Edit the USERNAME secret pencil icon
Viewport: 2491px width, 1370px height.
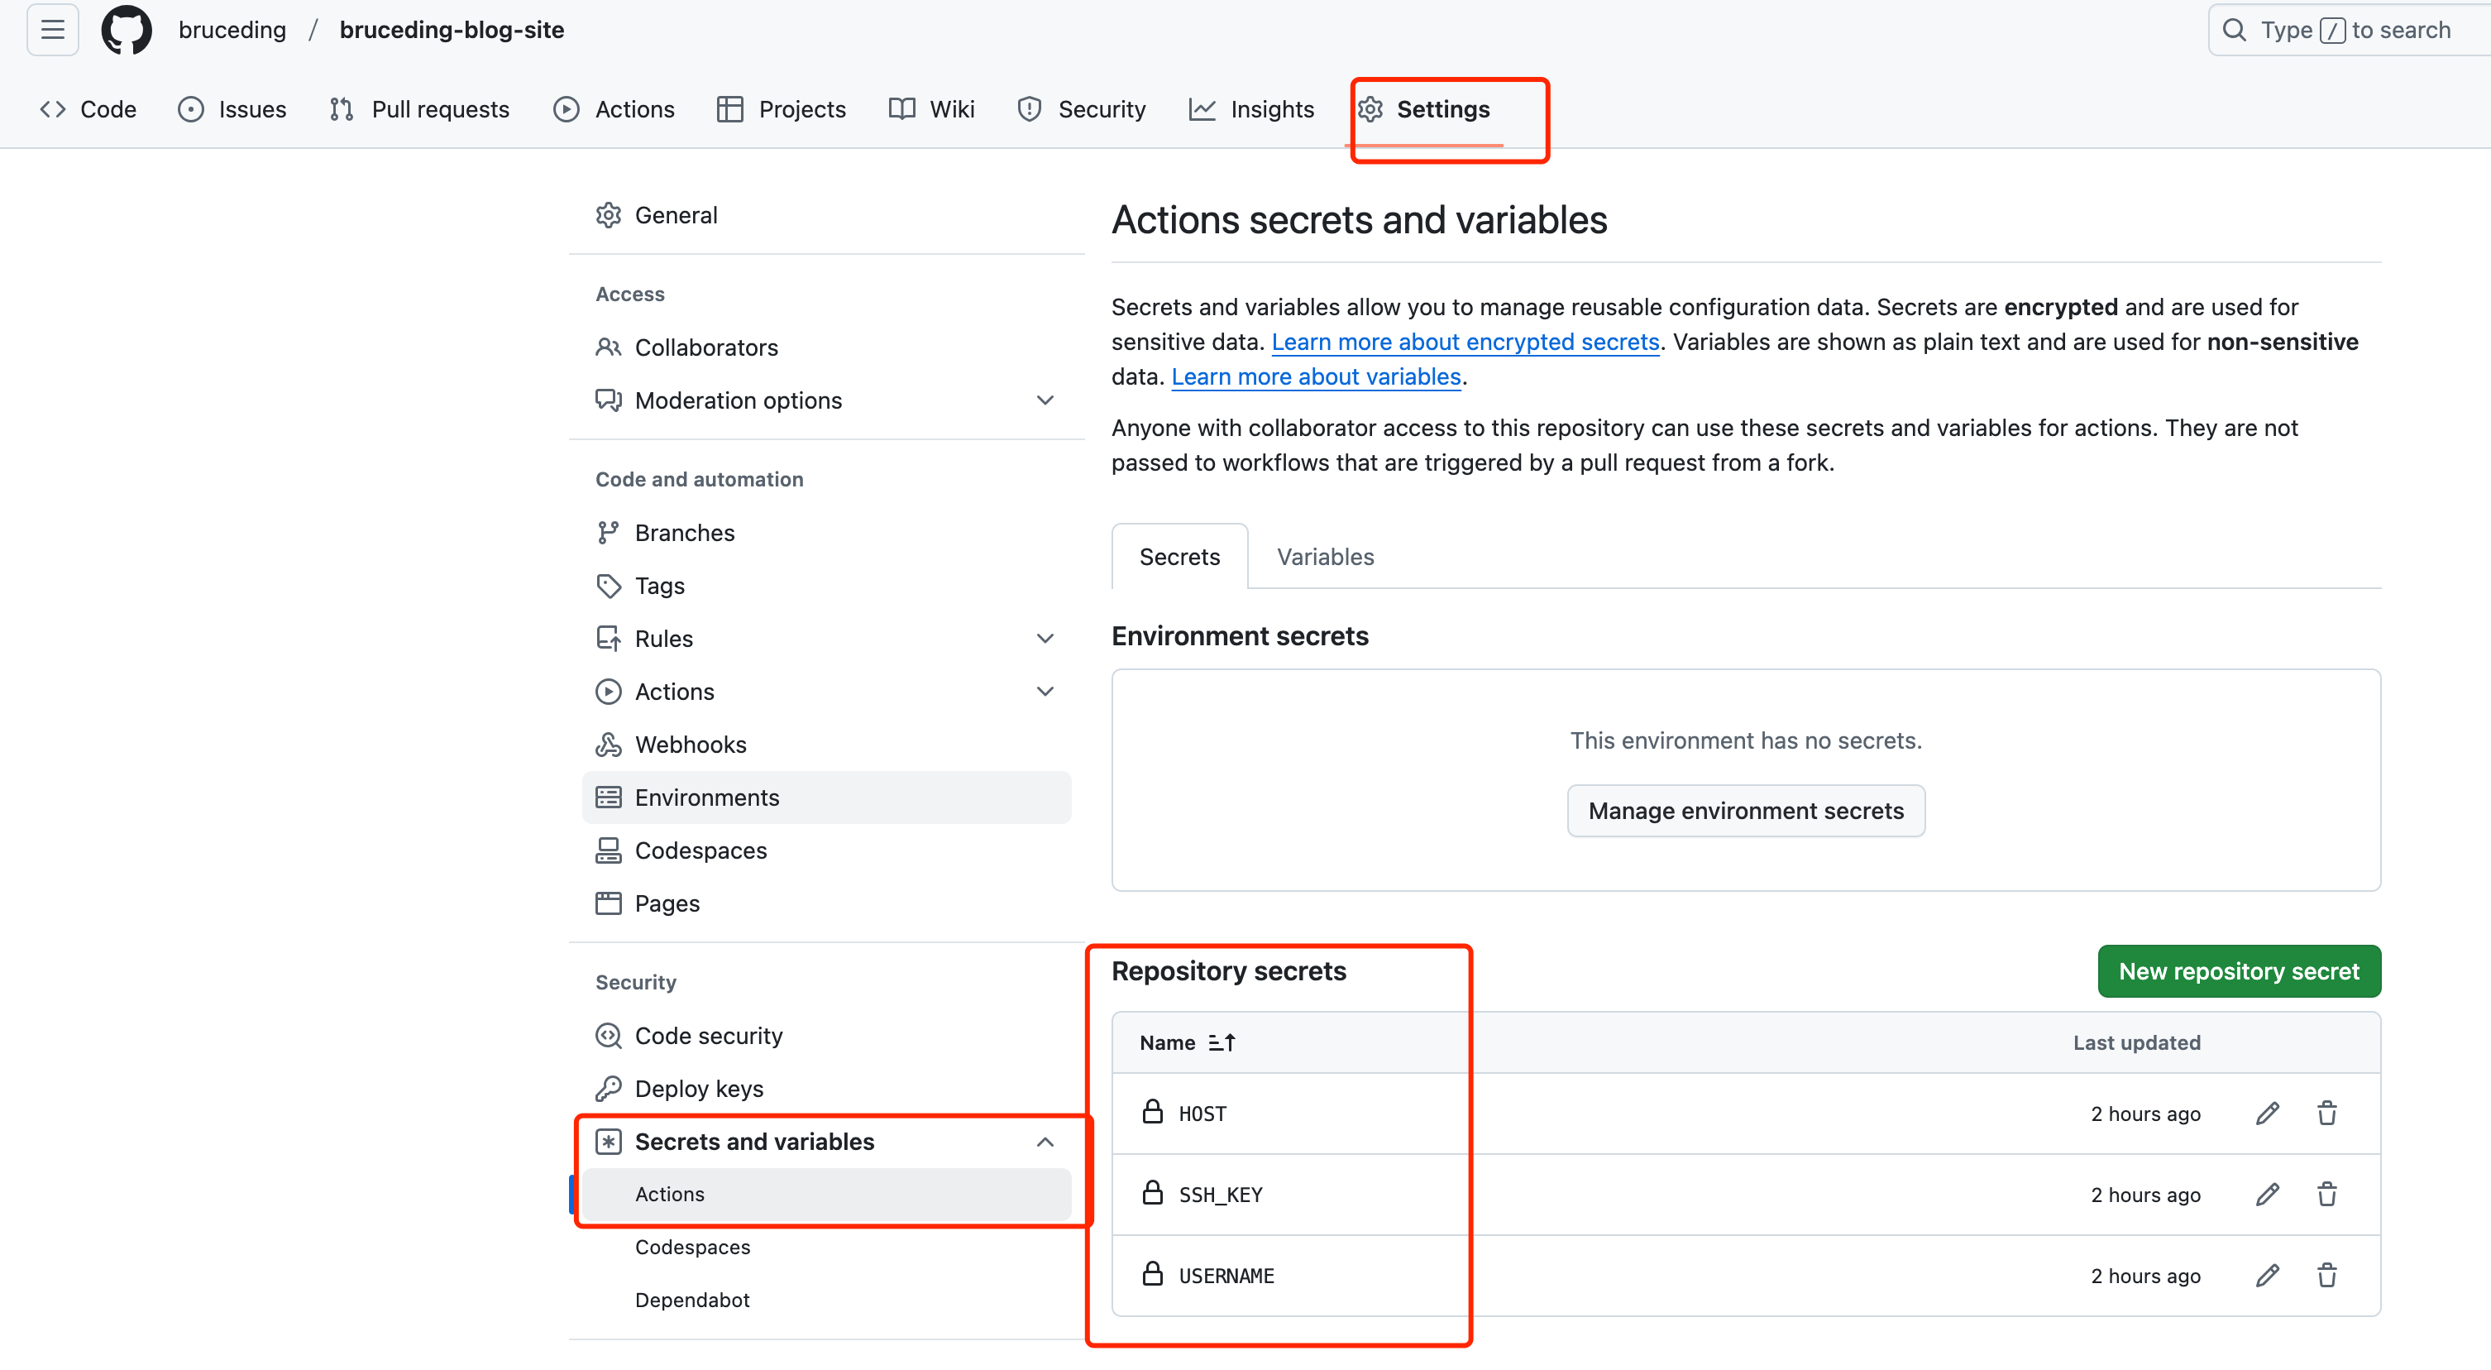(2267, 1275)
